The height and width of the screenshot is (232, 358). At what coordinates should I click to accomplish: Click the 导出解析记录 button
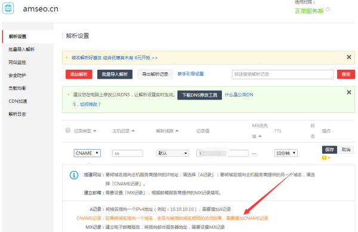click(x=155, y=75)
